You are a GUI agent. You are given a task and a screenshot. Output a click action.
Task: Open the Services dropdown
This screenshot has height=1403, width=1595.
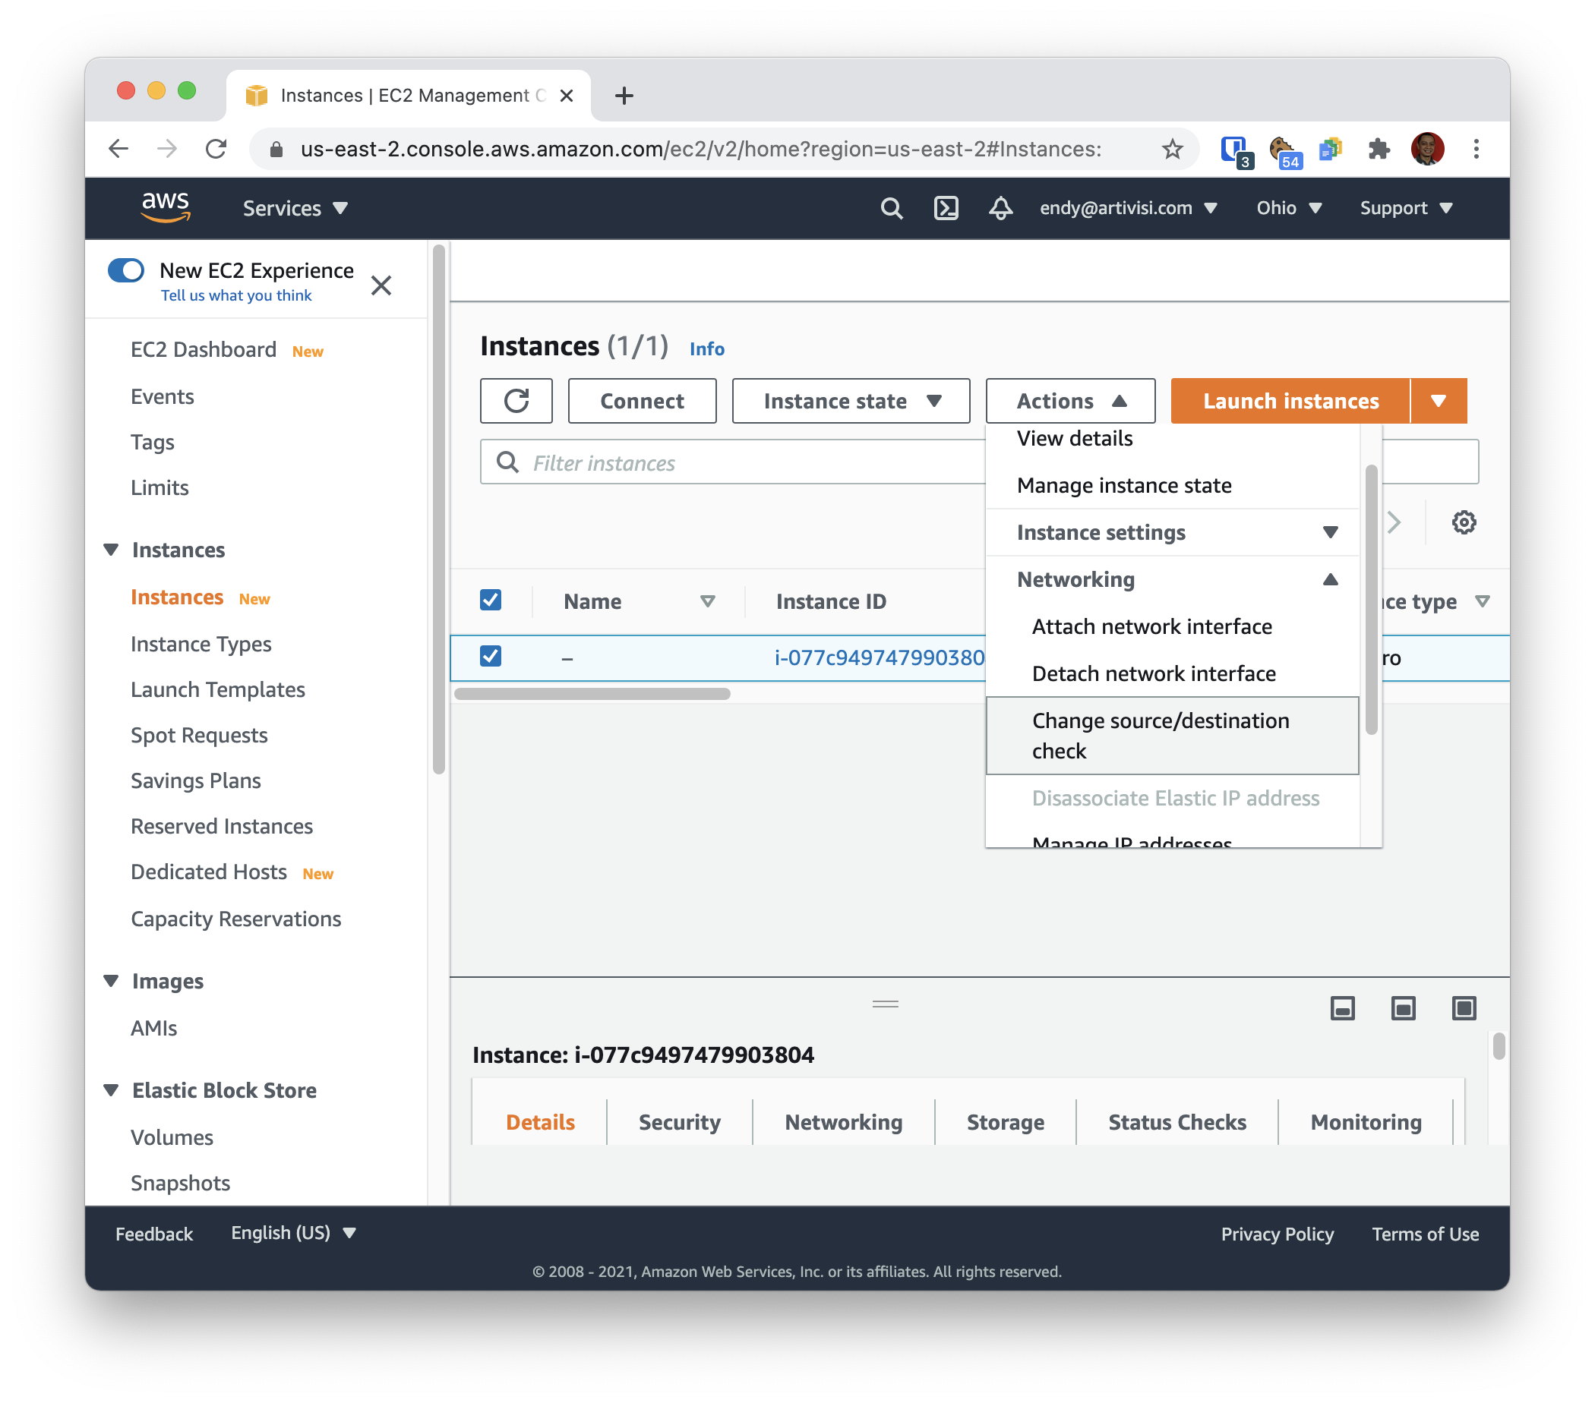(295, 208)
